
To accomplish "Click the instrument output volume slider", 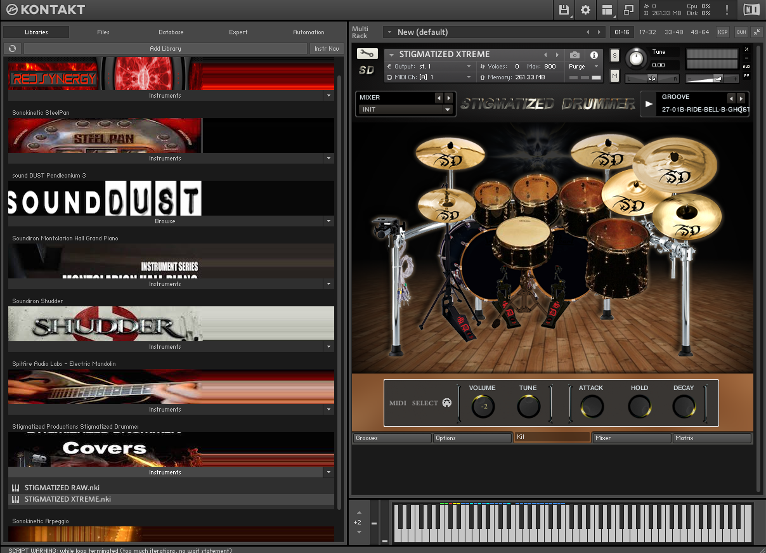I will coord(713,79).
